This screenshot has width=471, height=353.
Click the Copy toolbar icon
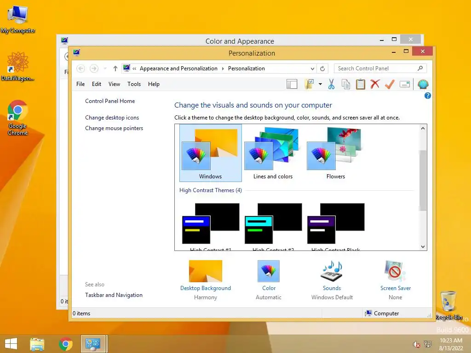[x=346, y=85]
